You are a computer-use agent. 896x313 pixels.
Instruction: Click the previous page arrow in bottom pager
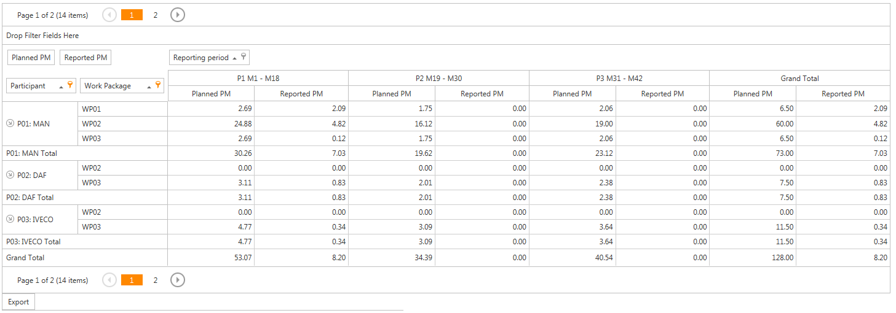[109, 280]
